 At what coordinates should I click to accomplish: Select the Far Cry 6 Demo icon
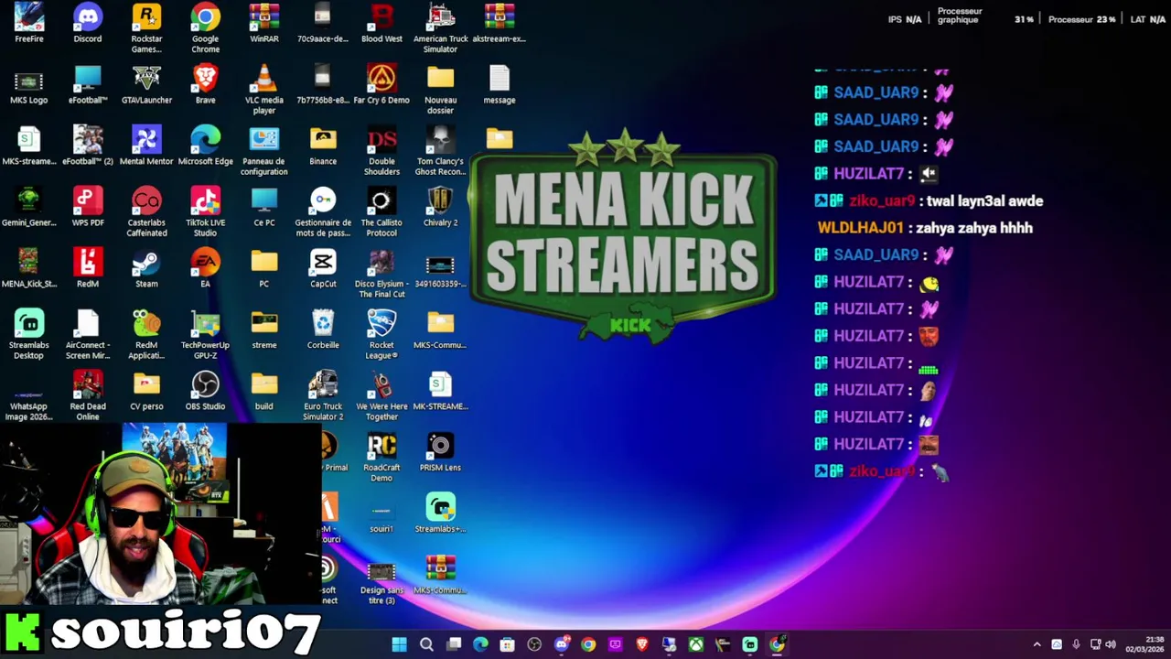[381, 85]
